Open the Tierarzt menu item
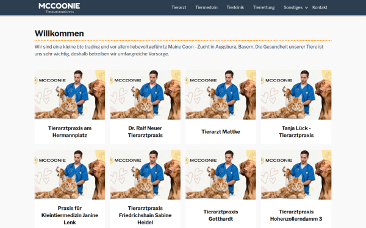 click(179, 7)
